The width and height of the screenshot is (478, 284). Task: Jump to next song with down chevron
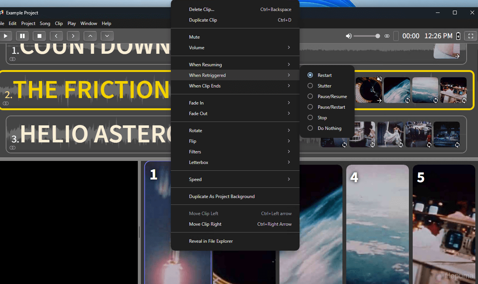[x=107, y=36]
